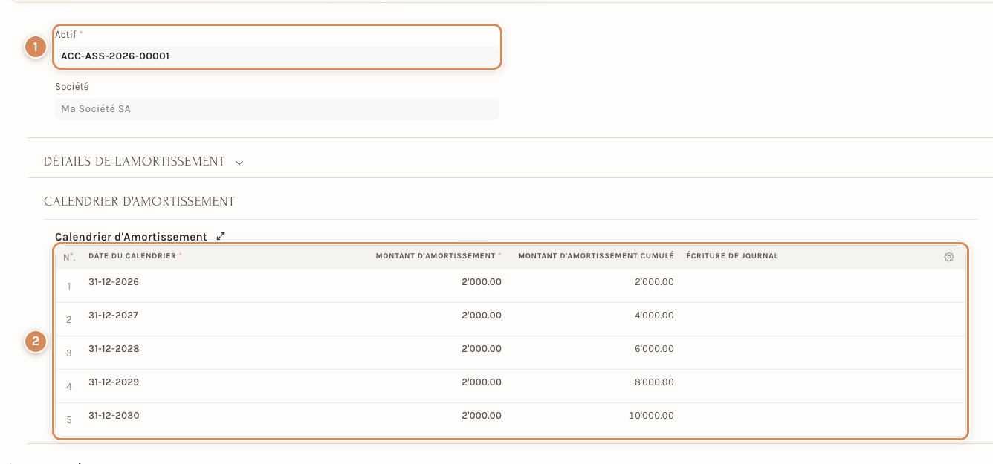
Task: Click the cumulative amount in the 31-12-2026 row
Action: tap(654, 282)
